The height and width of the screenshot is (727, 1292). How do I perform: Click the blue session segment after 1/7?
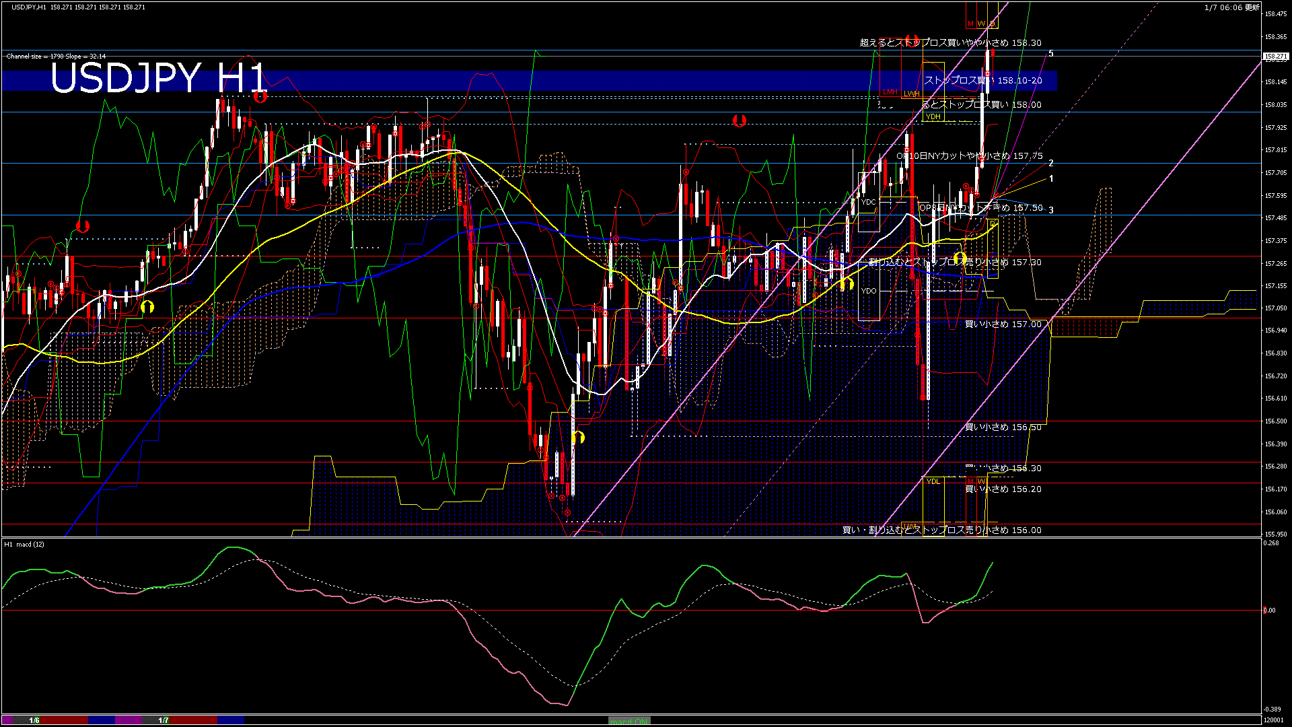coord(231,720)
